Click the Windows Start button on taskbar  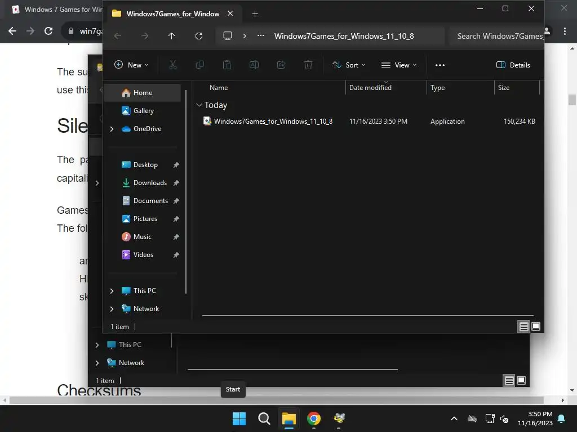[x=239, y=418]
